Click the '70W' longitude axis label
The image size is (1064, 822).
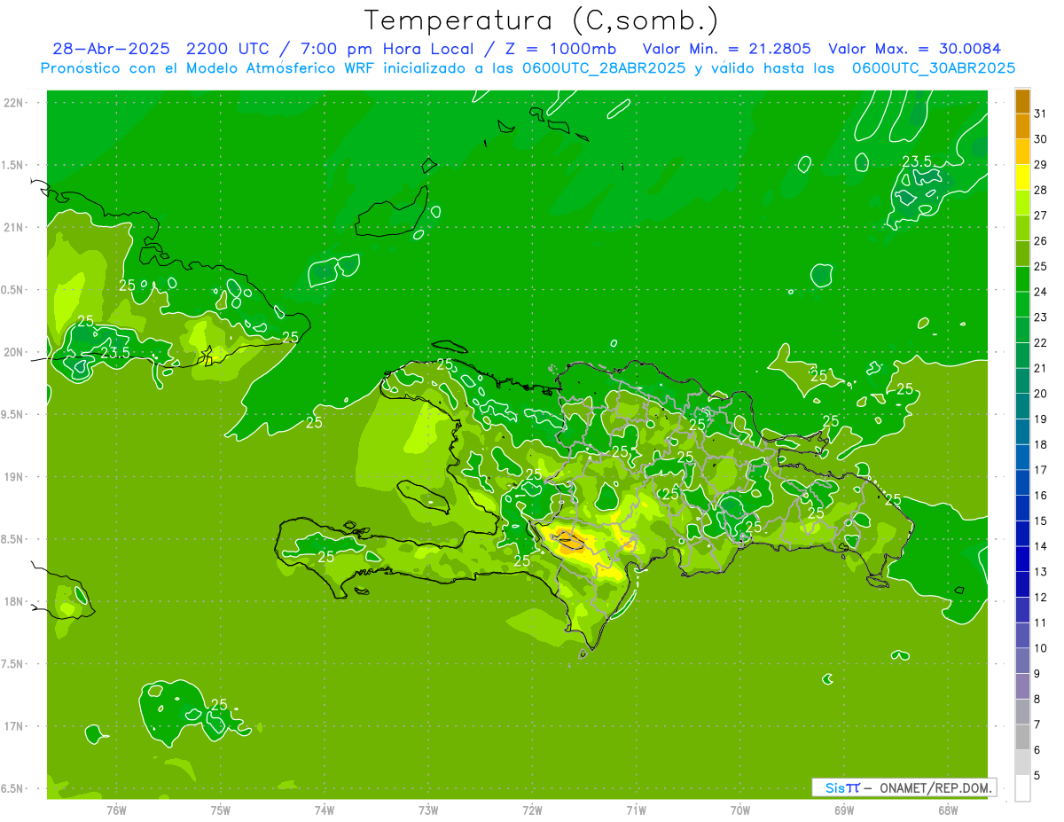point(739,810)
